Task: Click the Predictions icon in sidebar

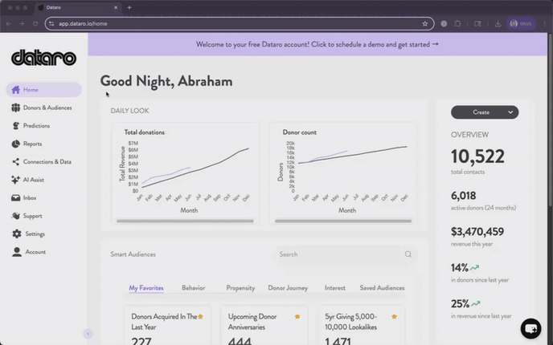Action: coord(15,126)
